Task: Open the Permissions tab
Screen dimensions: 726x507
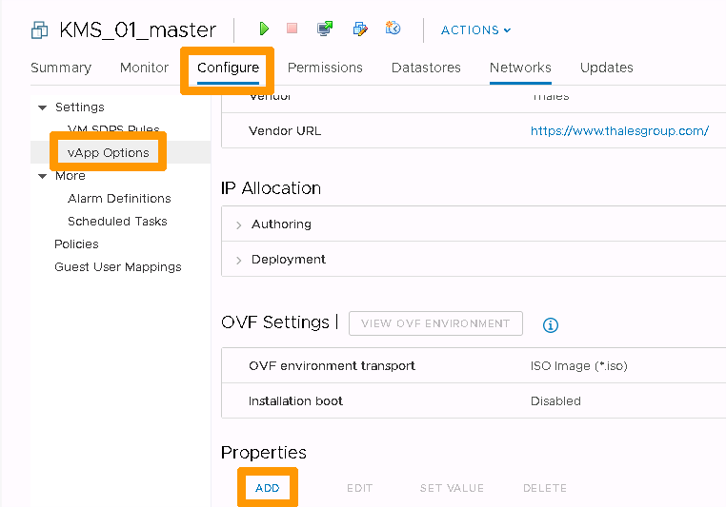Action: pyautogui.click(x=325, y=68)
